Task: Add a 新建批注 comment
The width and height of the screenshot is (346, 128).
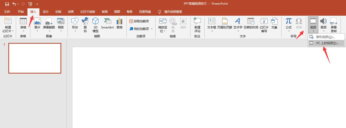Action: 197,25
